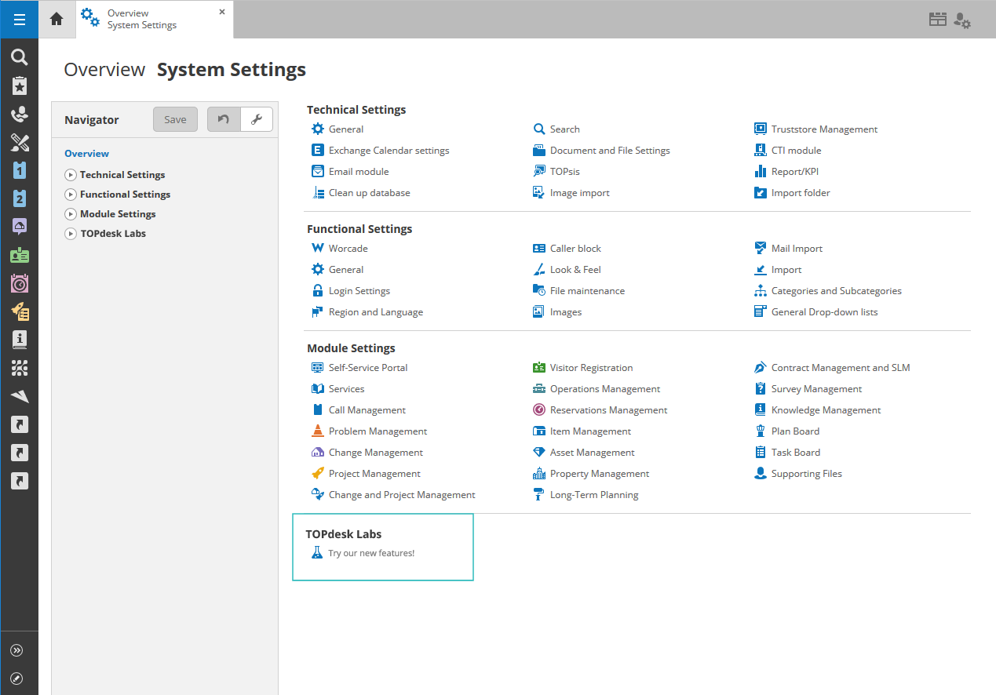The image size is (996, 695).
Task: Select the Overview System Settings tab
Action: click(x=141, y=20)
